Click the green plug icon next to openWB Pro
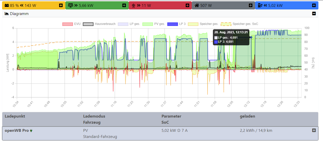The height and width of the screenshot is (143, 323). point(31,131)
